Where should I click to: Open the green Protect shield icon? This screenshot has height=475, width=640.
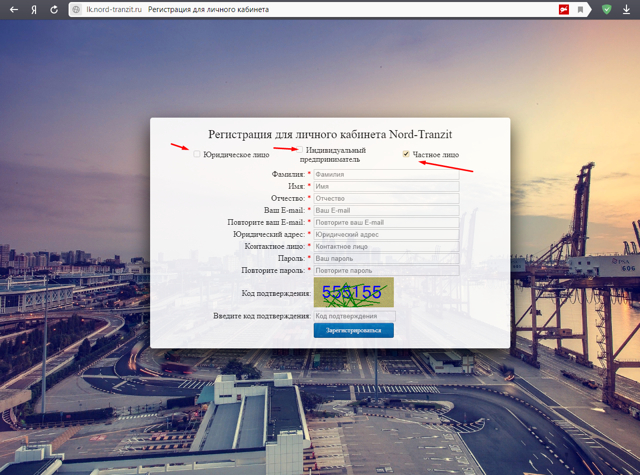pos(606,10)
